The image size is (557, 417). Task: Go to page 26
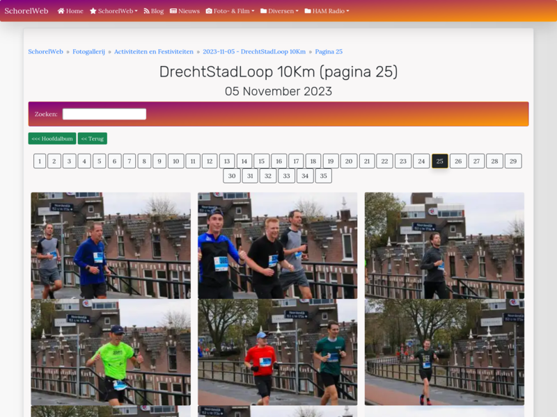click(458, 161)
